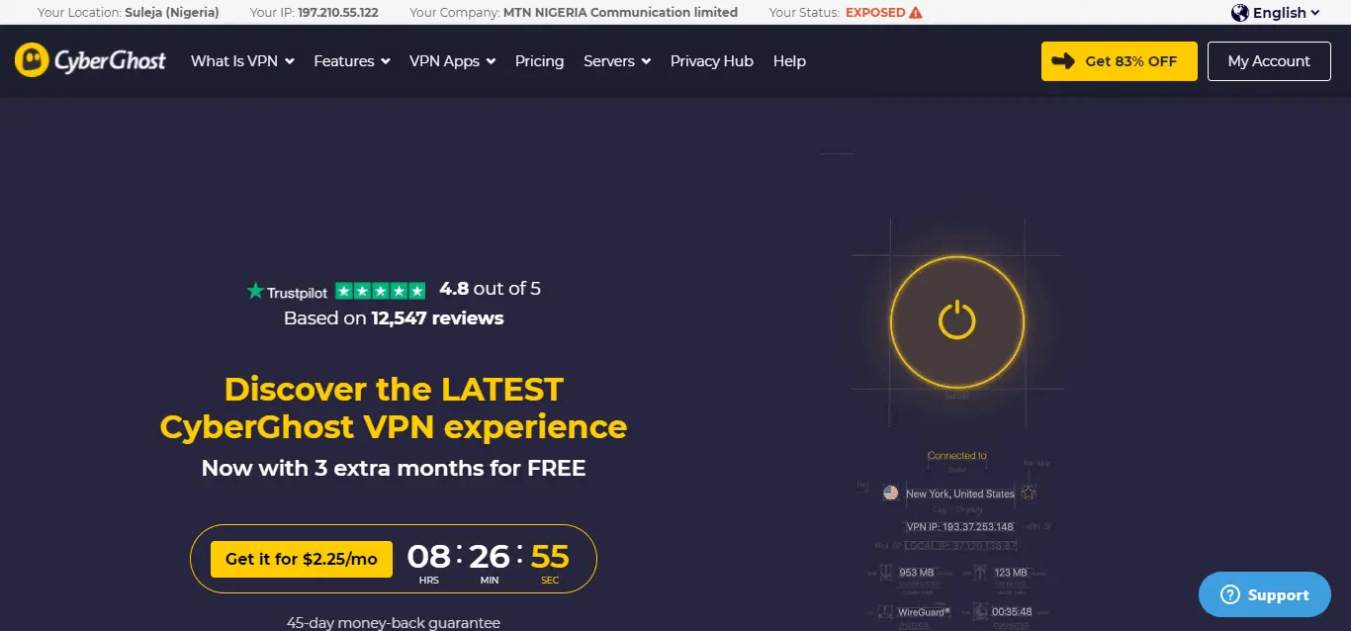Click the arrow icon in Get 83% OFF

click(1063, 61)
